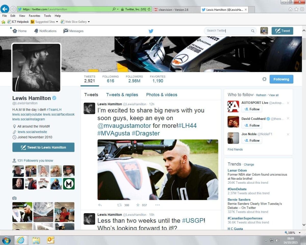Open the motorcycle photo in the tweet

158,170
